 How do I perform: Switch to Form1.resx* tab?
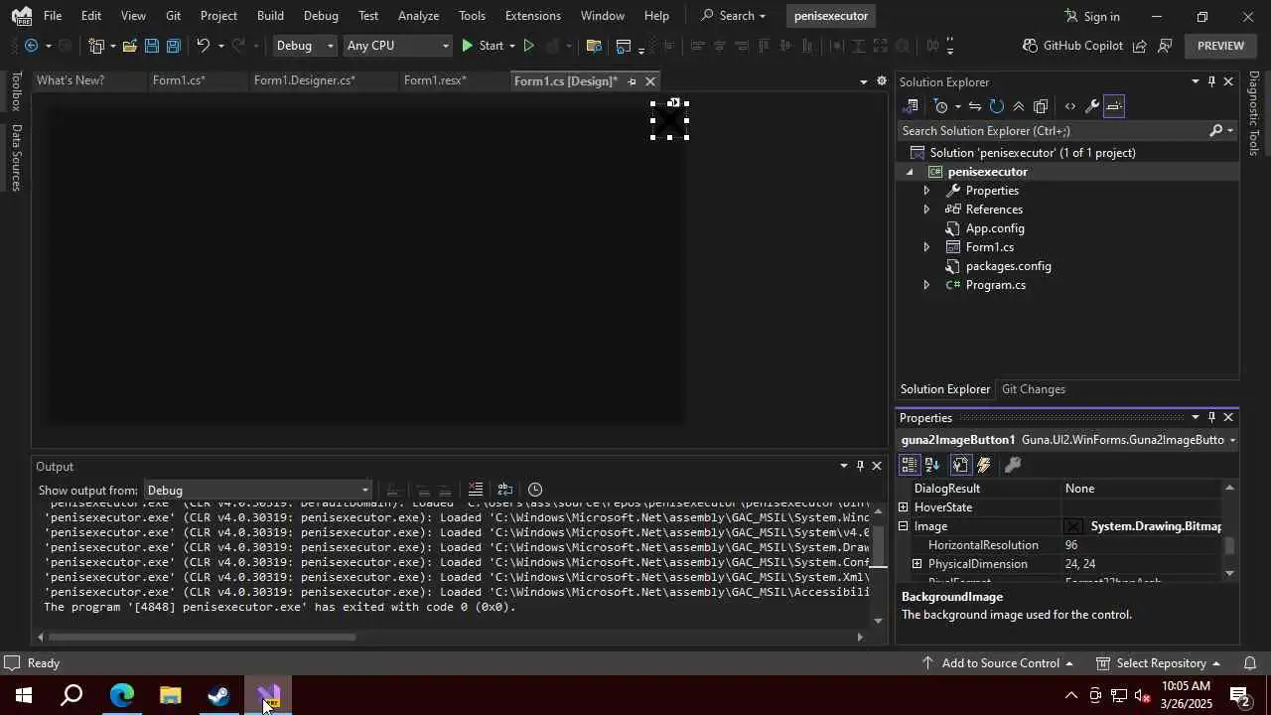tap(435, 80)
